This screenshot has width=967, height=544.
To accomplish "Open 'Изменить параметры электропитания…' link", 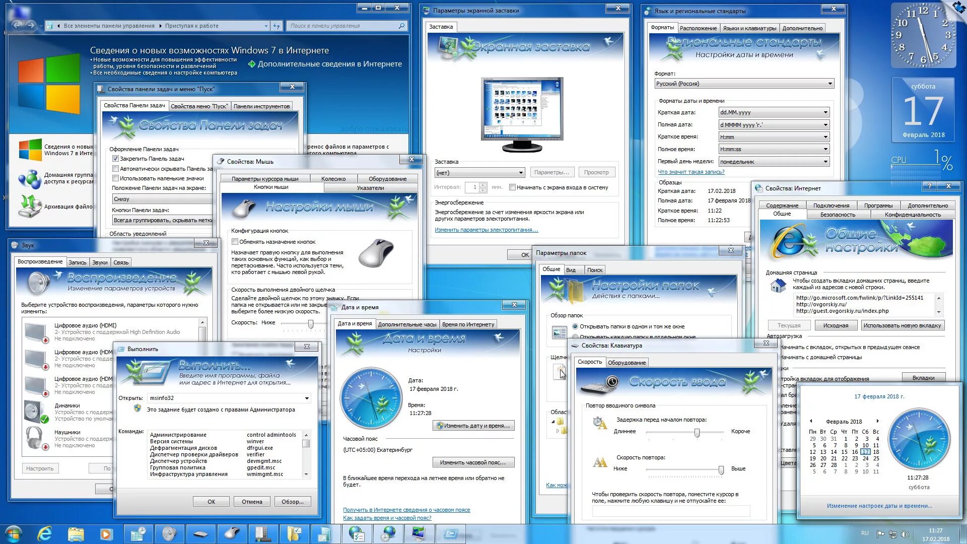I will tap(486, 230).
